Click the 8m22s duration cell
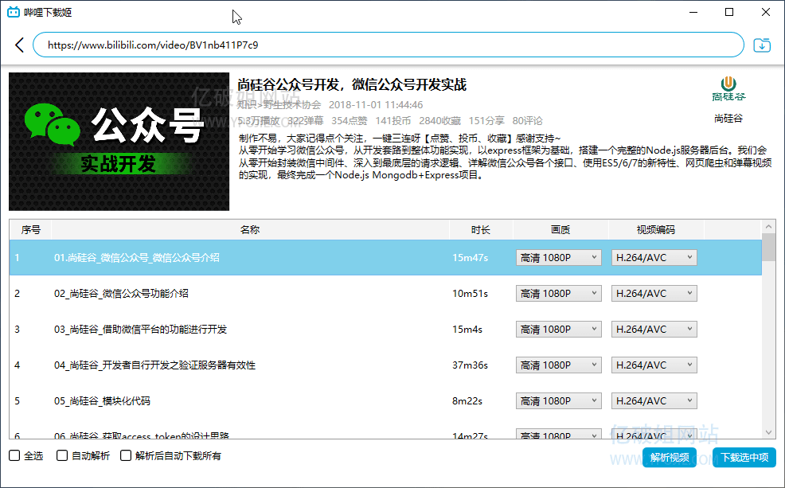 point(467,401)
